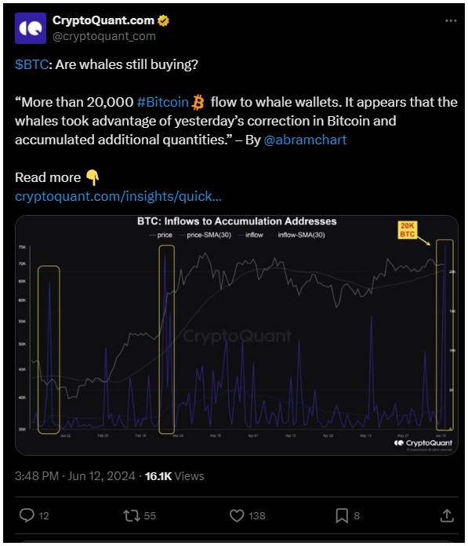Click the share upload icon
The height and width of the screenshot is (546, 468).
tap(447, 515)
